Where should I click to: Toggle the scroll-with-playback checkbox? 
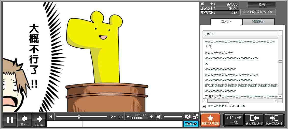point(204,106)
